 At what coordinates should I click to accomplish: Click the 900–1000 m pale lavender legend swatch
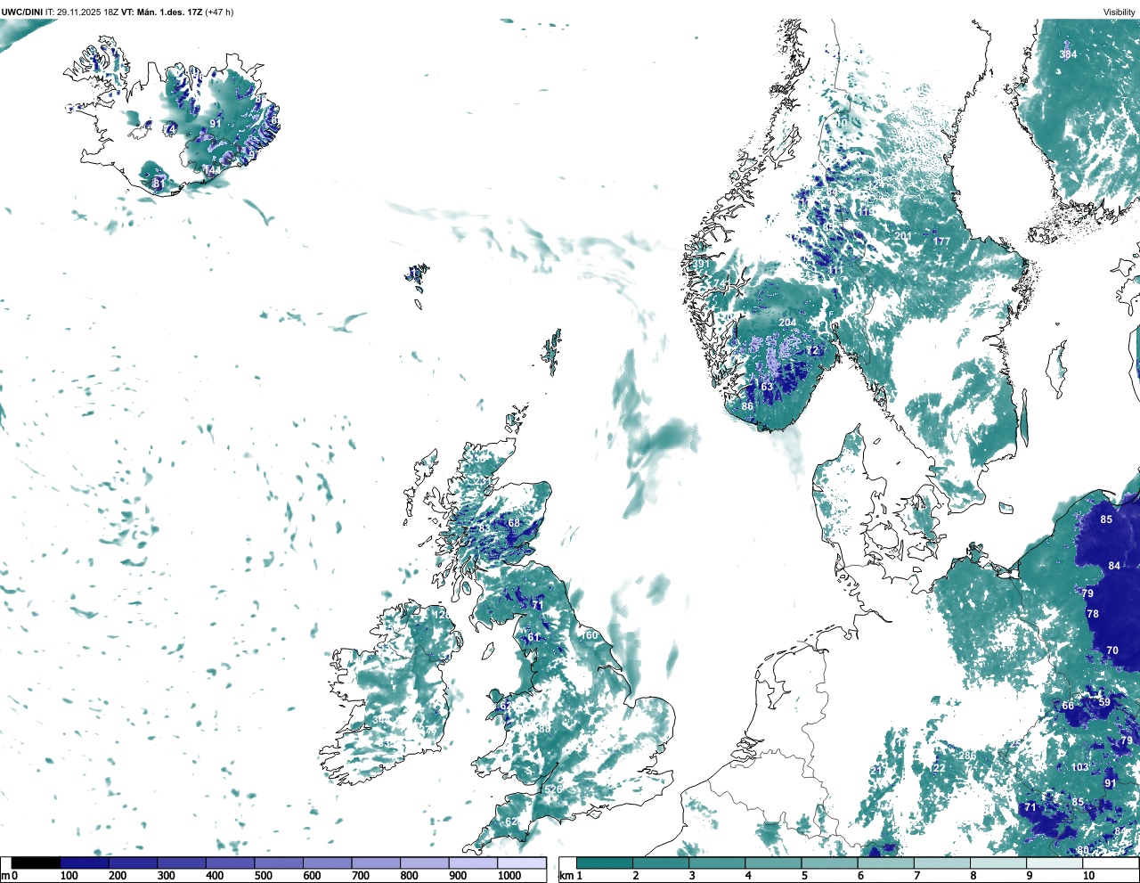[473, 863]
